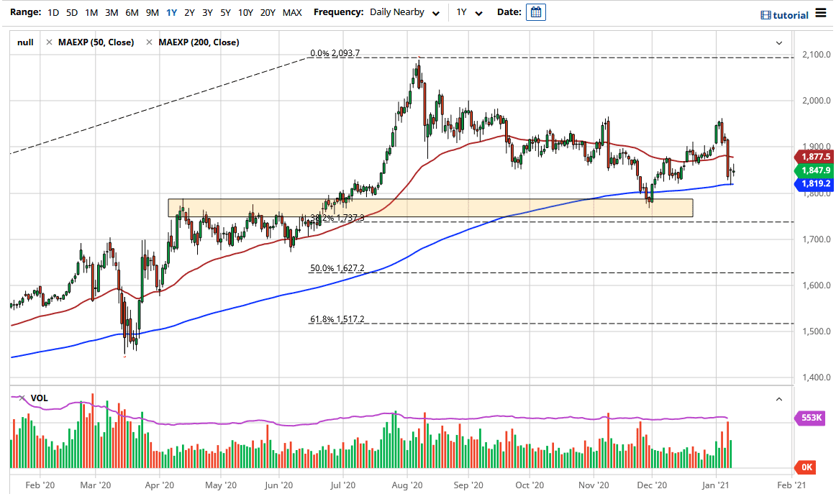The height and width of the screenshot is (499, 836).
Task: Remove the MAEXP (200, Close) study
Action: tap(150, 42)
